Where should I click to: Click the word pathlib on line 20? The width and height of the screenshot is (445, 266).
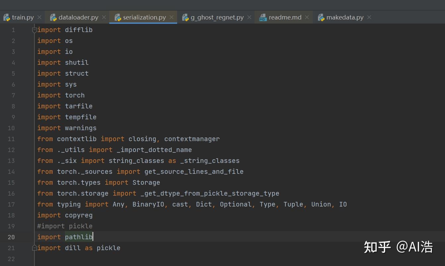[78, 237]
